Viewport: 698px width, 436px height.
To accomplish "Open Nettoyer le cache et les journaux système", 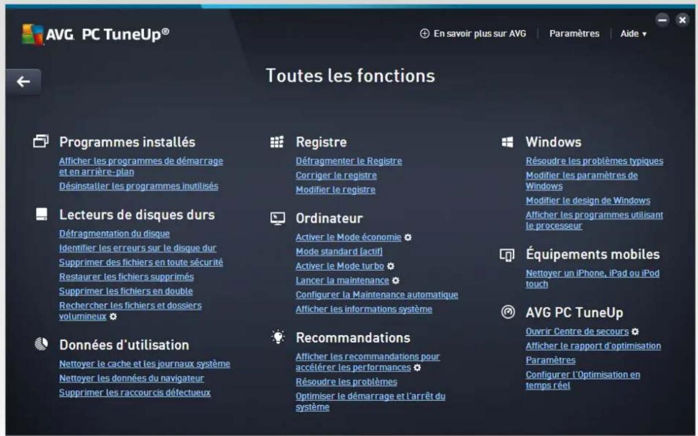I will point(144,364).
